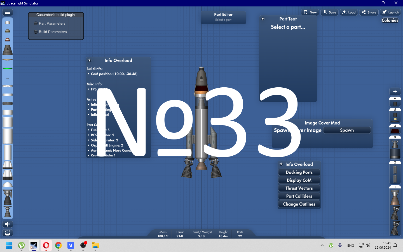Open the Colonies button

(390, 20)
